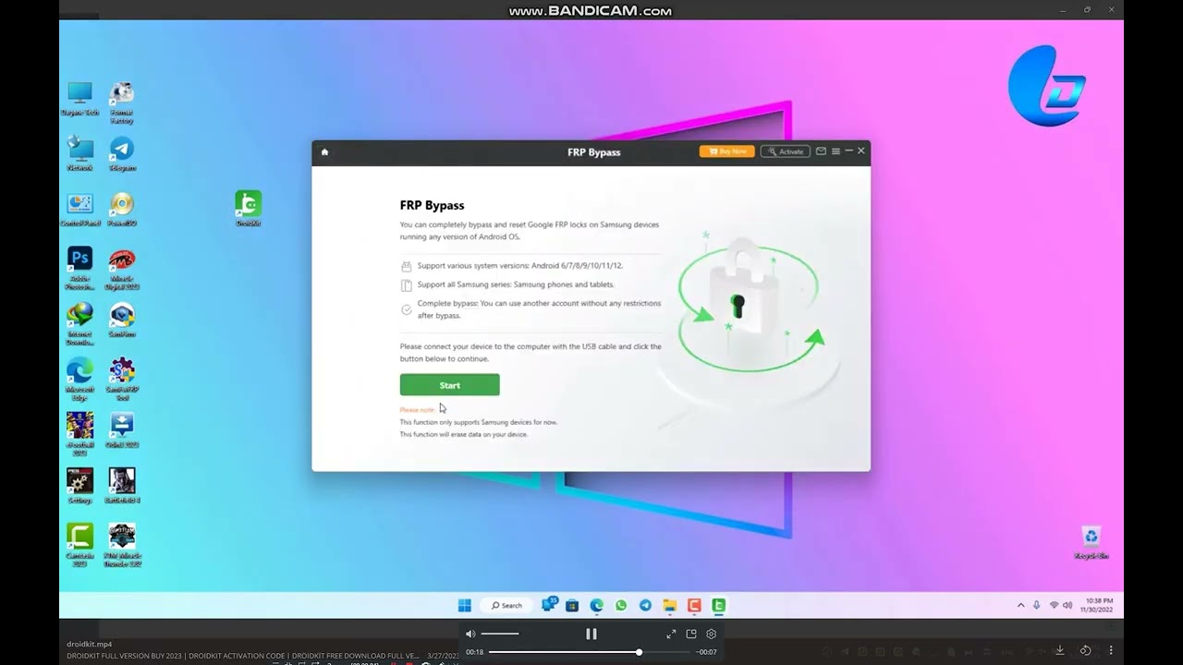The height and width of the screenshot is (665, 1183).
Task: Open the Control Panel desktop icon
Action: 79,209
